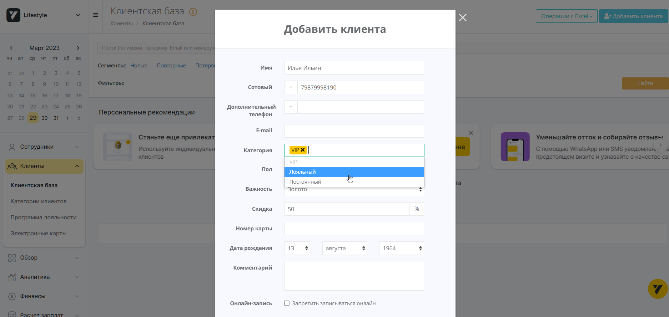The height and width of the screenshot is (317, 669).
Task: Open Категории клиентов in sidebar
Action: 39,201
